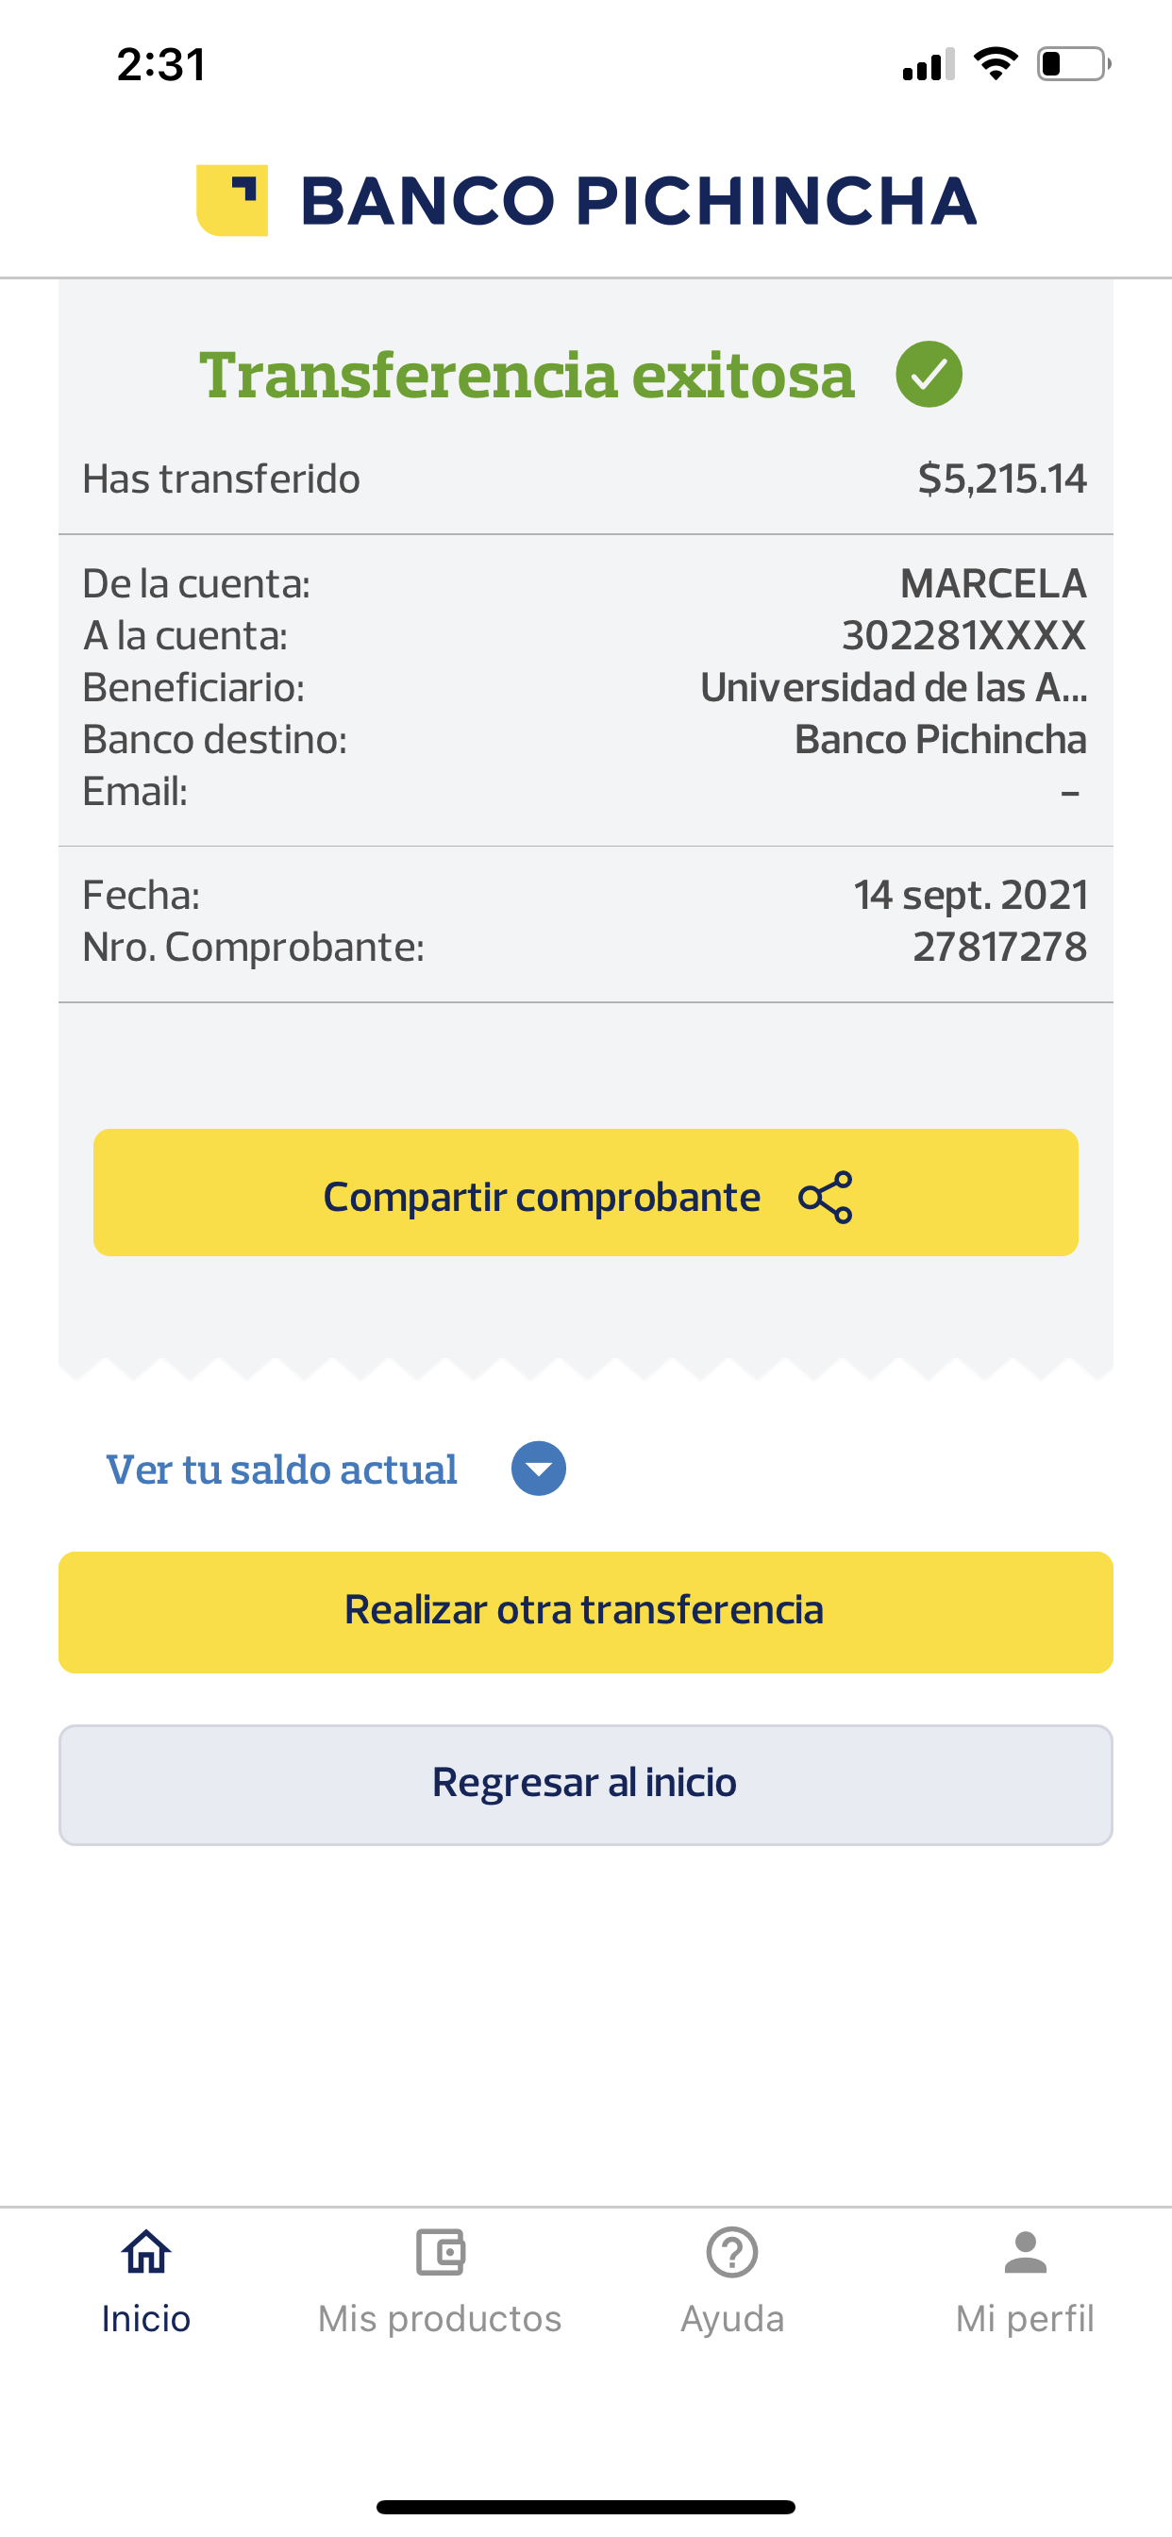
Task: Expand the blue saldo actual arrow
Action: [x=539, y=1469]
